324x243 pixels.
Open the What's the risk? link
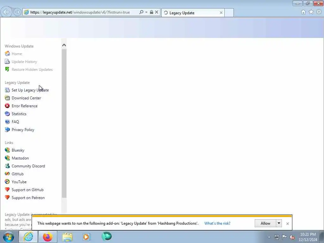click(217, 223)
